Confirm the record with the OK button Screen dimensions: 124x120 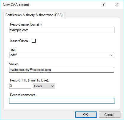click(x=86, y=114)
